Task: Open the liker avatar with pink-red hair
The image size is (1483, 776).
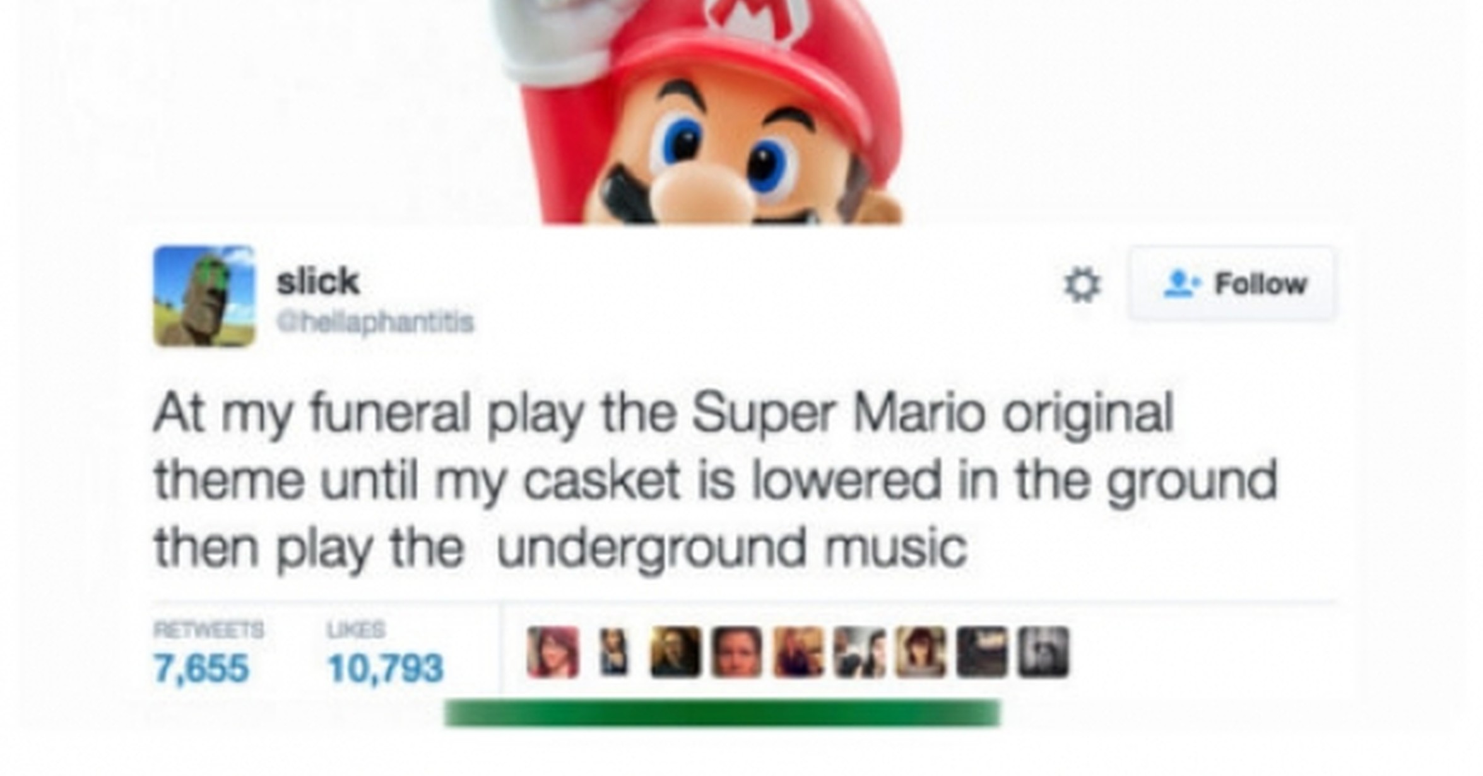Action: (x=553, y=652)
